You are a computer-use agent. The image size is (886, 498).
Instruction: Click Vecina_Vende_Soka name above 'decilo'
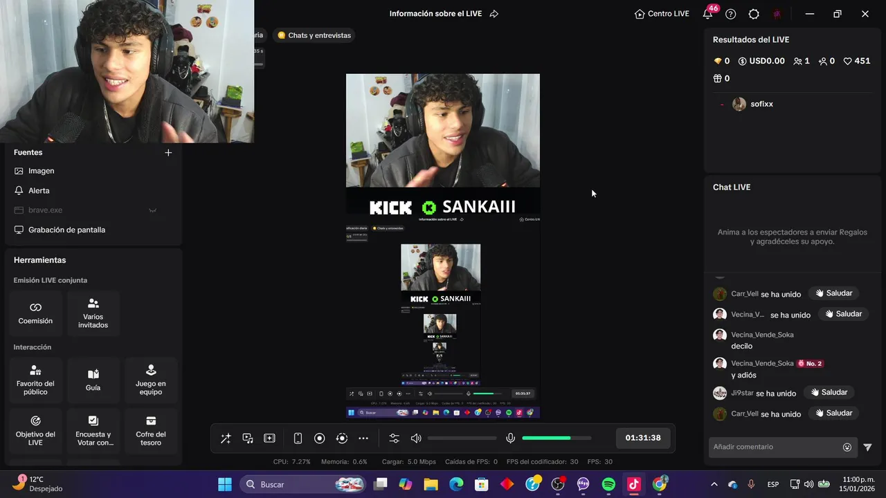tap(762, 335)
